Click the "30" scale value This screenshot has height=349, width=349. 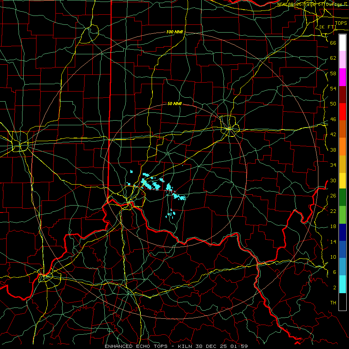point(333,180)
